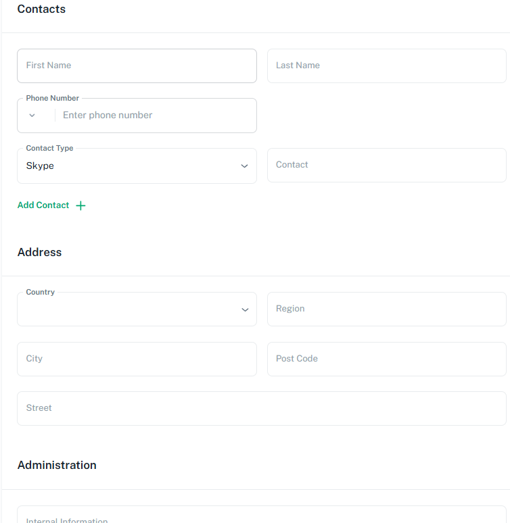Click the Address section heading
This screenshot has height=523, width=510.
39,252
